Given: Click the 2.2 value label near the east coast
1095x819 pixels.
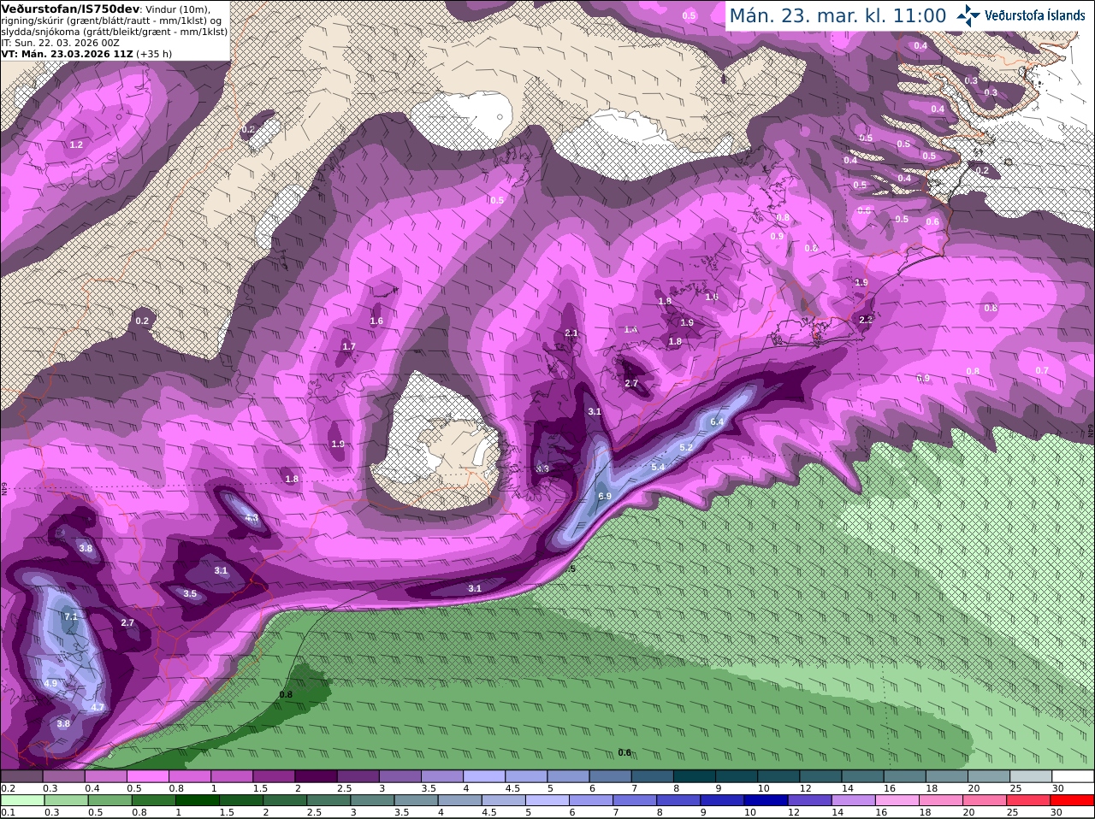Looking at the screenshot, I should (x=866, y=319).
